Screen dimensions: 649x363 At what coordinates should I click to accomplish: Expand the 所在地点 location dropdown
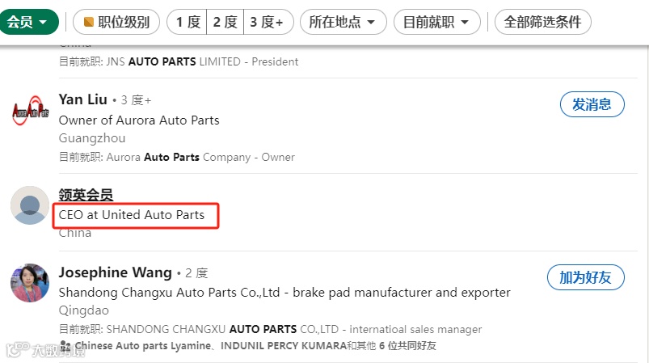click(x=343, y=22)
